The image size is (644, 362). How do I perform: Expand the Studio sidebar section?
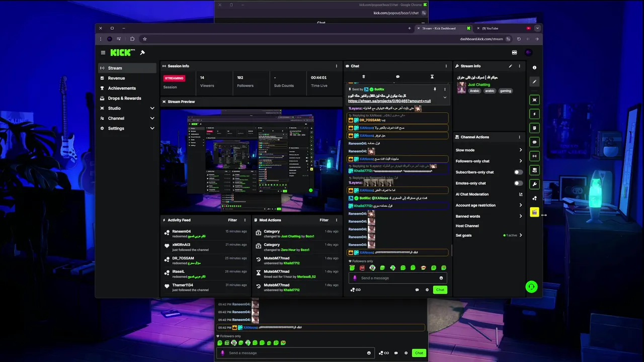click(152, 108)
